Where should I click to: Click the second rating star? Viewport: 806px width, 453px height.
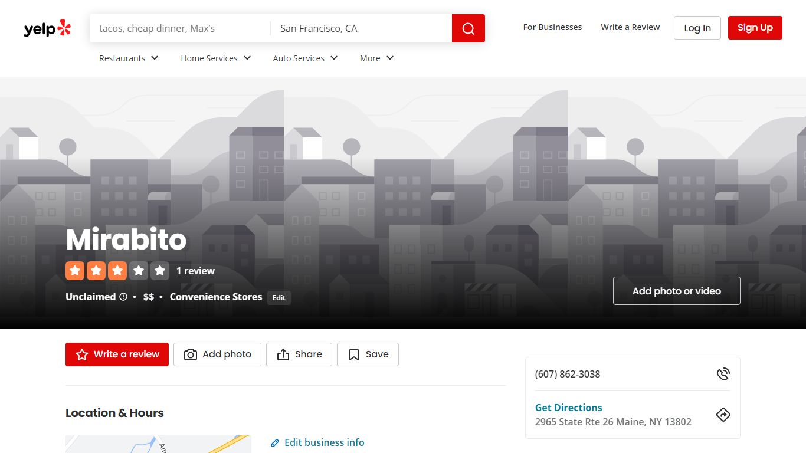96,271
